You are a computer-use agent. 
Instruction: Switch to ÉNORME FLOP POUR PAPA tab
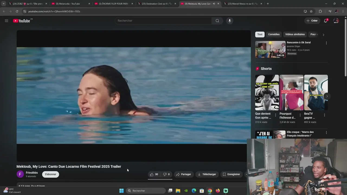click(x=113, y=4)
